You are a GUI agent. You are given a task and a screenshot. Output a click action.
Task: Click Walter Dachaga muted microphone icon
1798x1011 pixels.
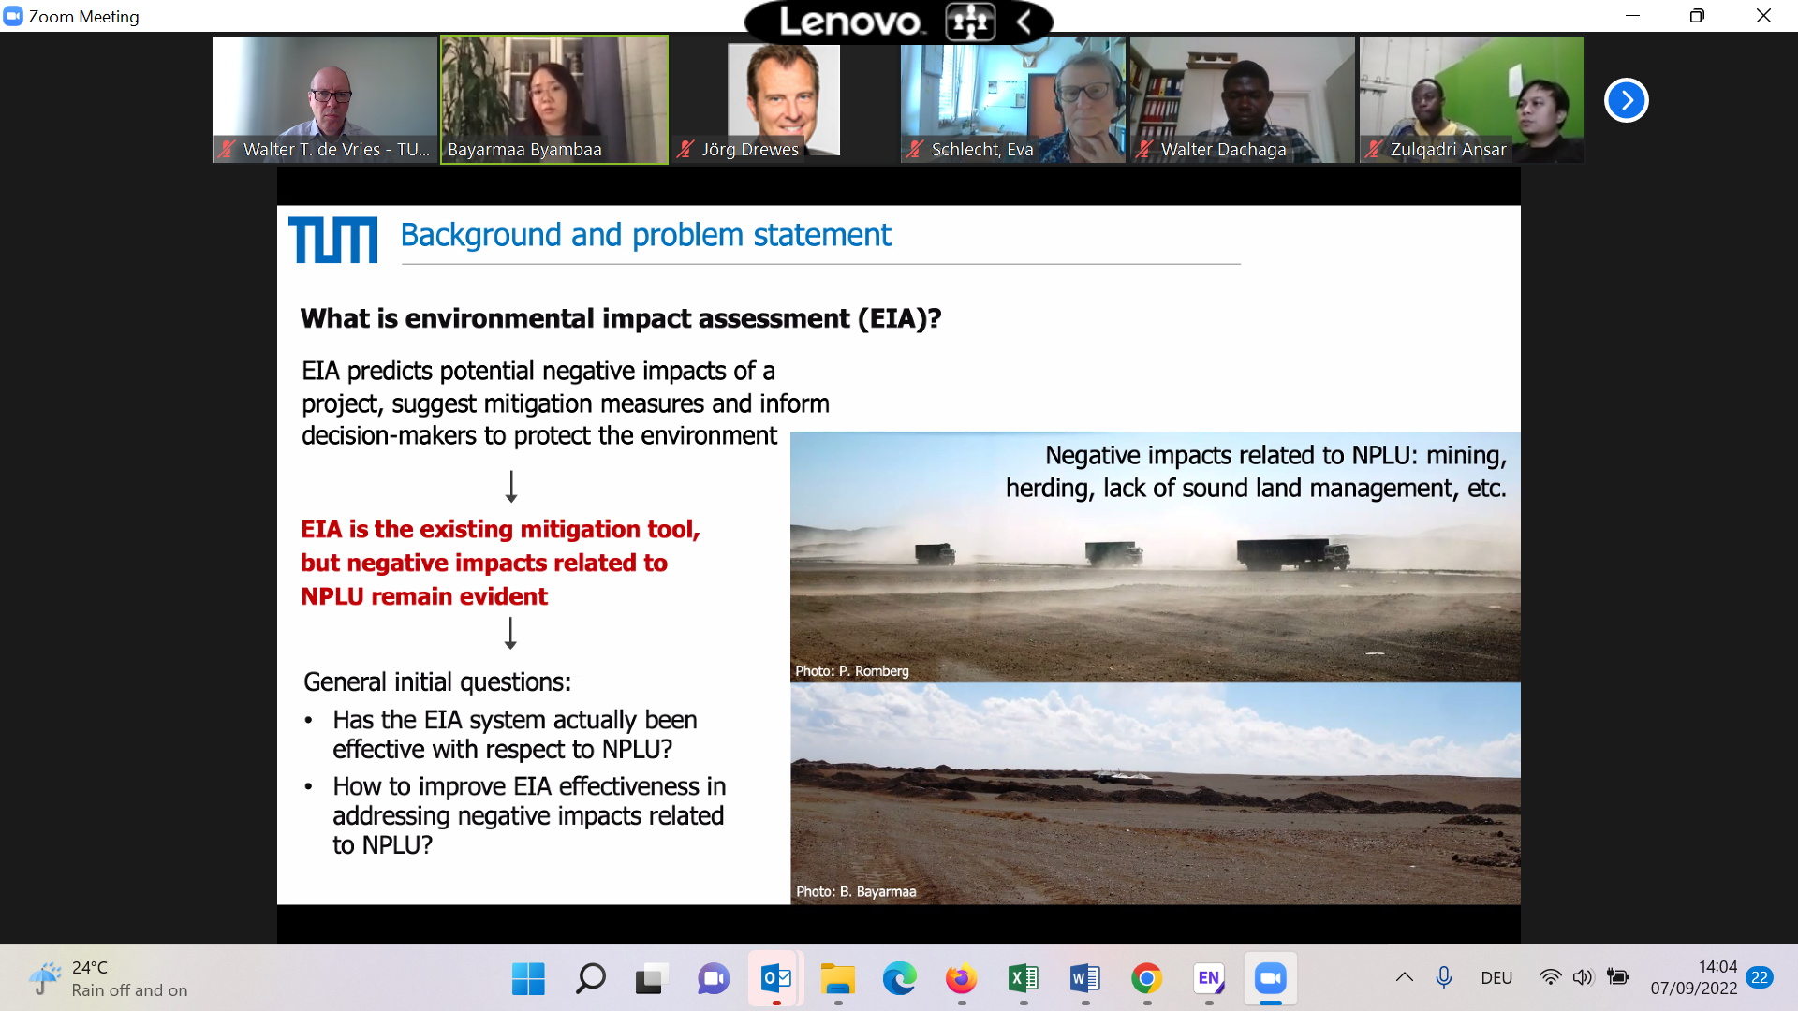click(1144, 149)
